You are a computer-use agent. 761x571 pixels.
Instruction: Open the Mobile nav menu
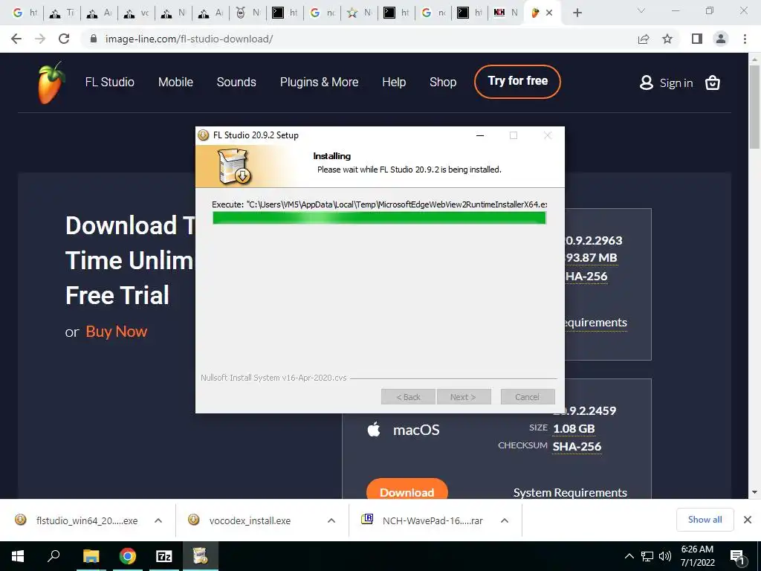[175, 82]
